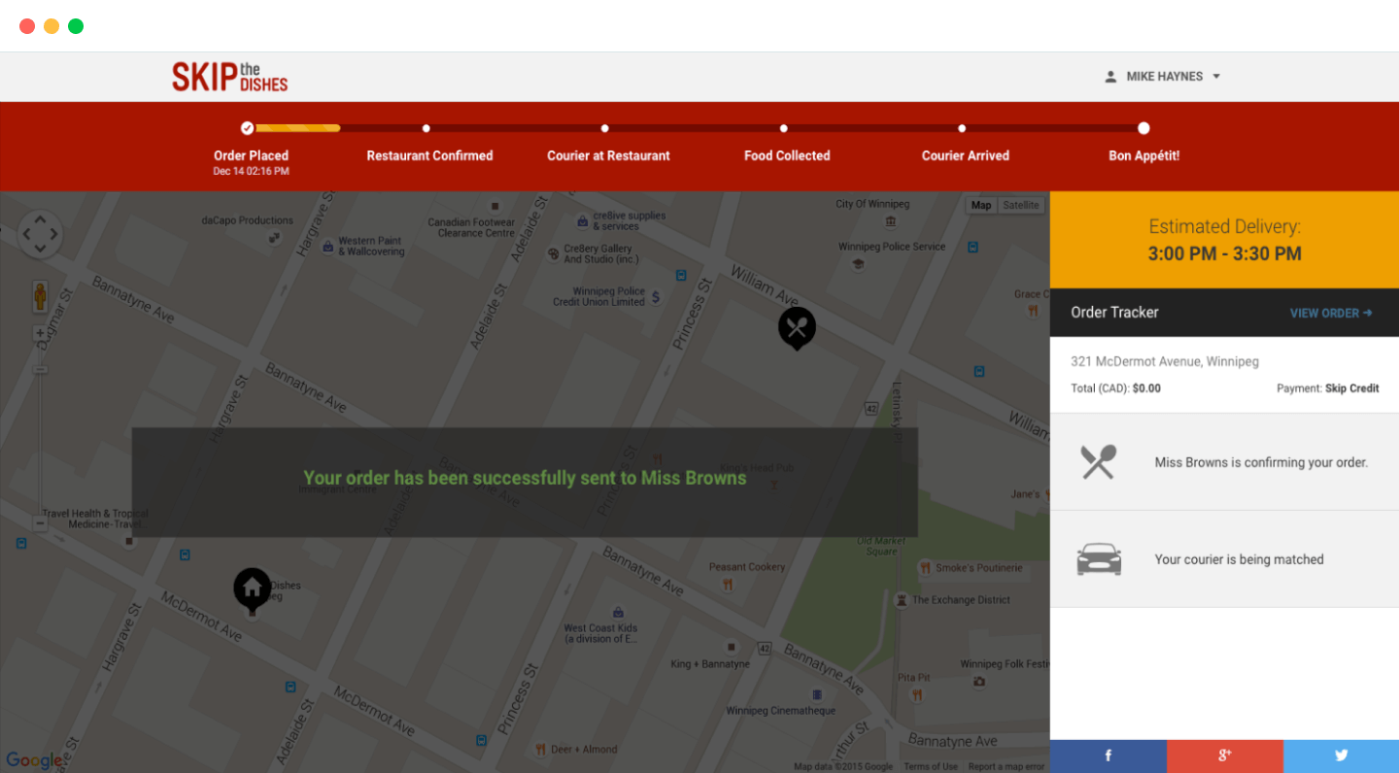Viewport: 1399px width, 773px height.
Task: Share on Google Plus
Action: pos(1225,756)
